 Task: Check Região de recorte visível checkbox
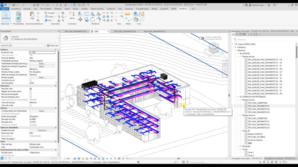point(31,91)
